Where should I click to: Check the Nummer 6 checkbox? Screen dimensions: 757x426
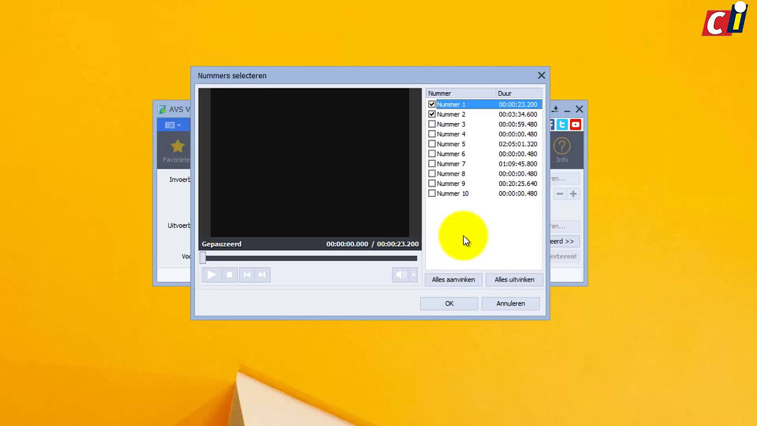click(432, 154)
